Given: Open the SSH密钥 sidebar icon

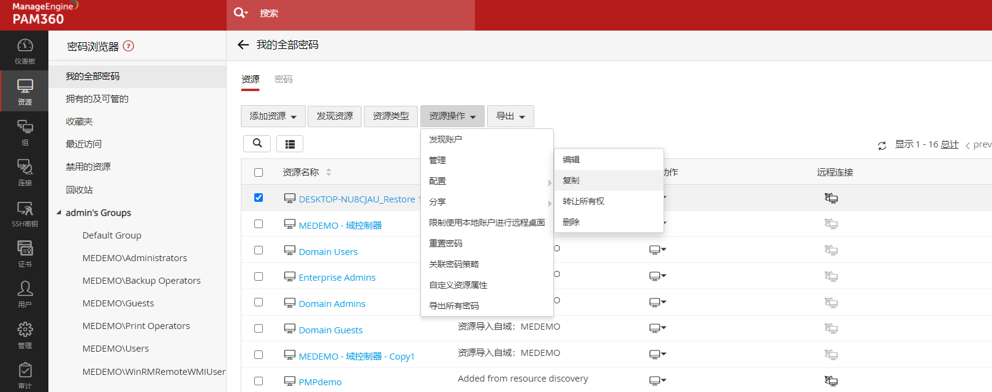Looking at the screenshot, I should [25, 213].
